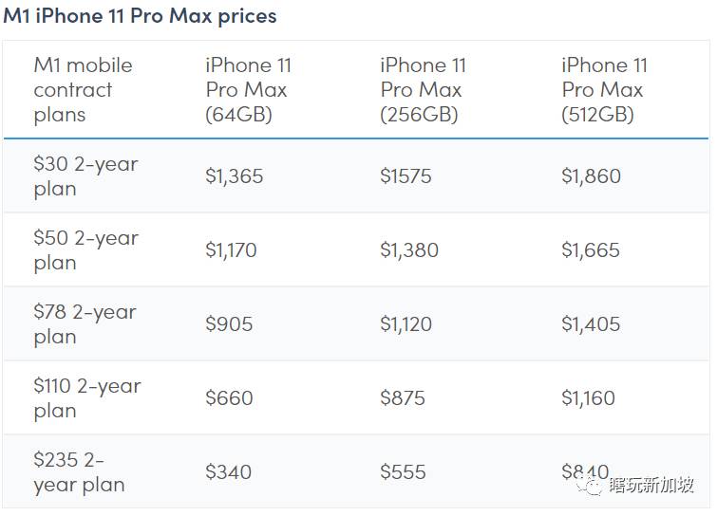Click the WeChat watermark logo icon
This screenshot has width=717, height=516.
click(x=594, y=486)
